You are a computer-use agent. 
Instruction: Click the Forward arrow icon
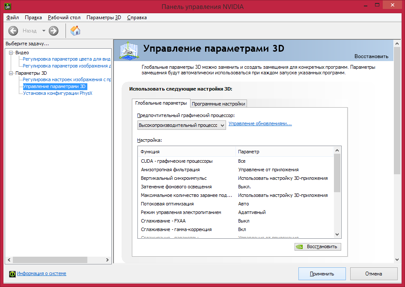[x=54, y=31]
